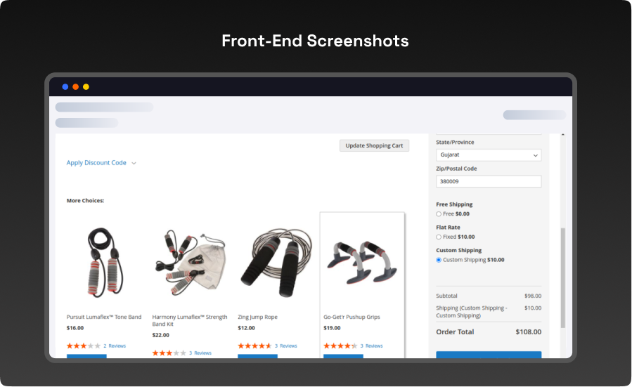Click the Update Shopping Cart button
The image size is (632, 387).
[x=374, y=145]
